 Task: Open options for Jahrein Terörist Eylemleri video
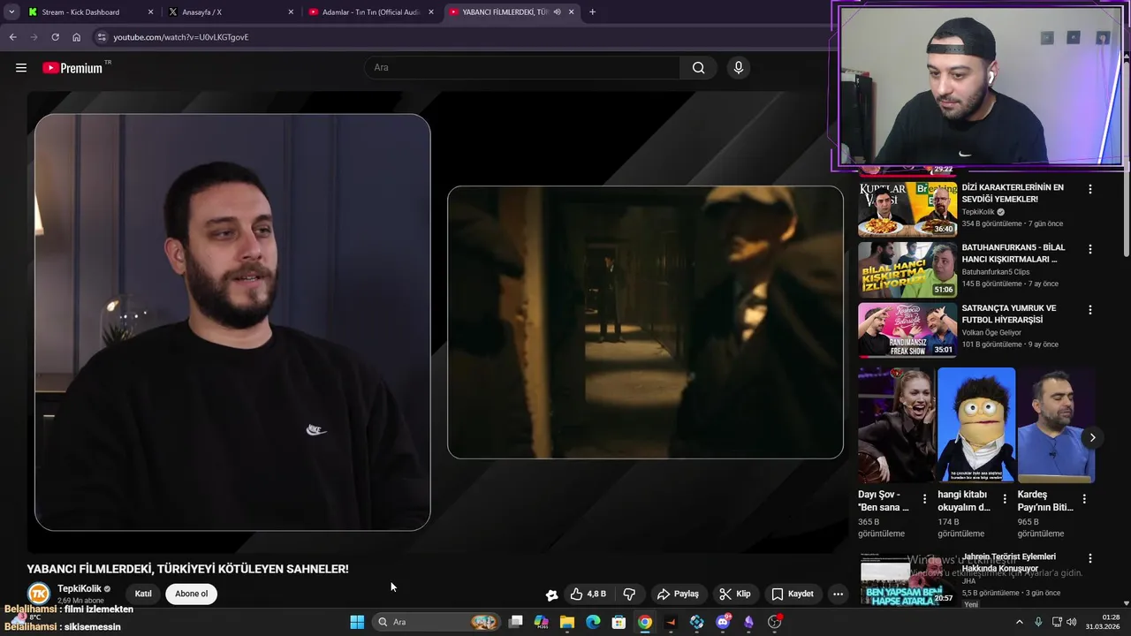1089,558
